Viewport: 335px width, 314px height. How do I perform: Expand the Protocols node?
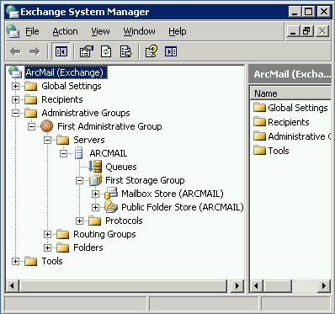click(x=80, y=221)
